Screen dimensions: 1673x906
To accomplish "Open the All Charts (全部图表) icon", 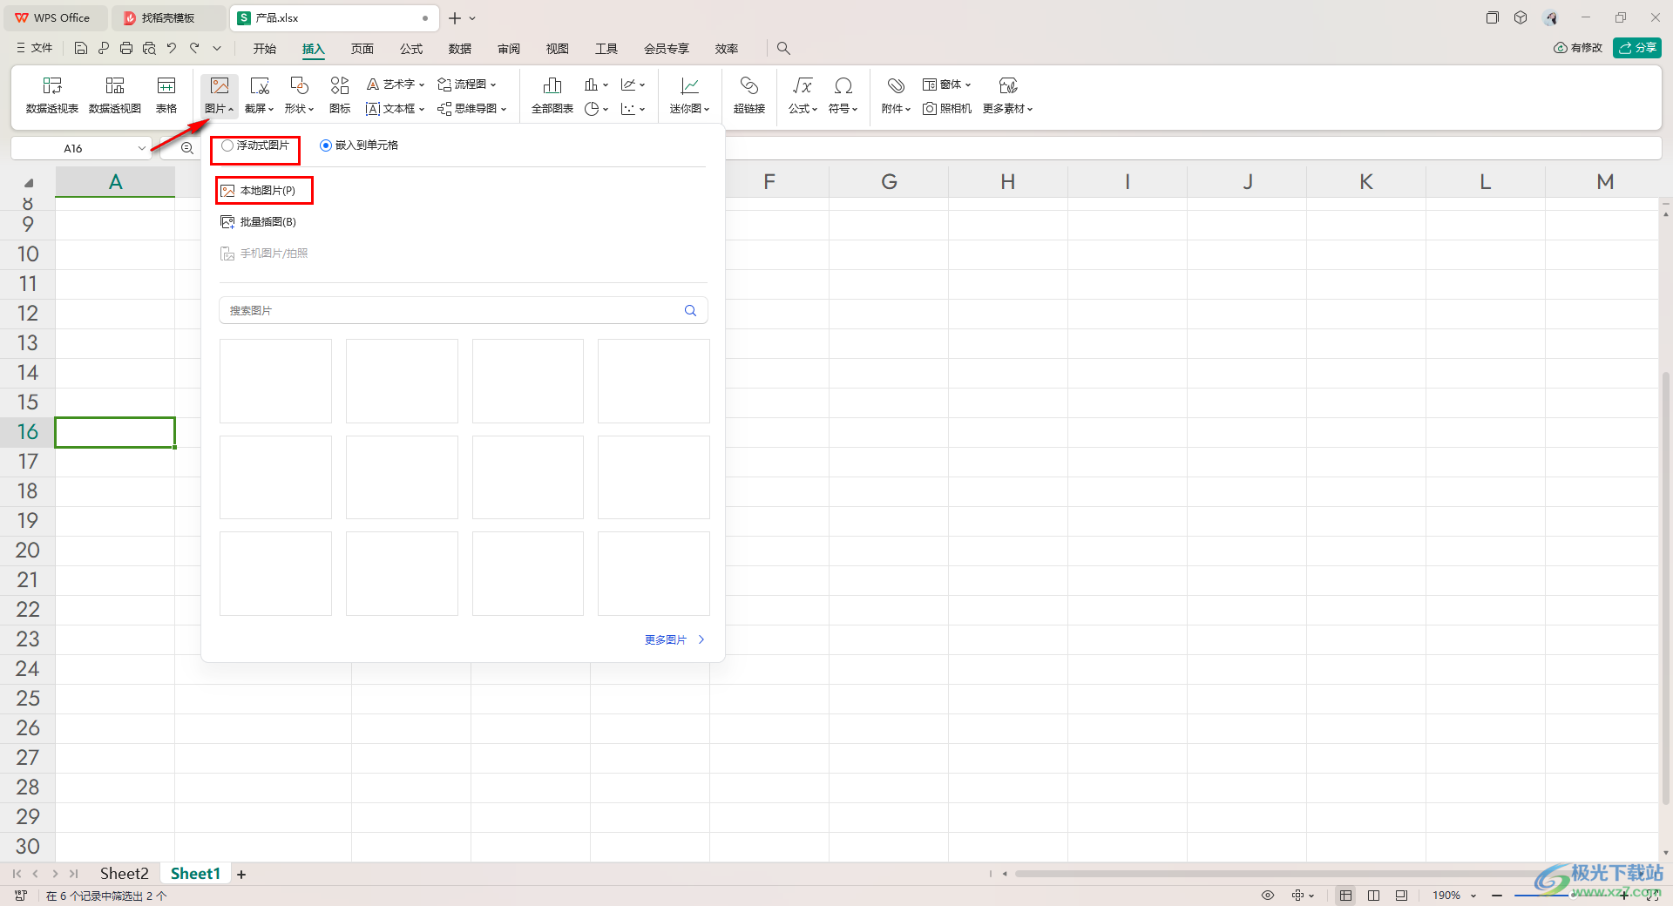I will [552, 95].
